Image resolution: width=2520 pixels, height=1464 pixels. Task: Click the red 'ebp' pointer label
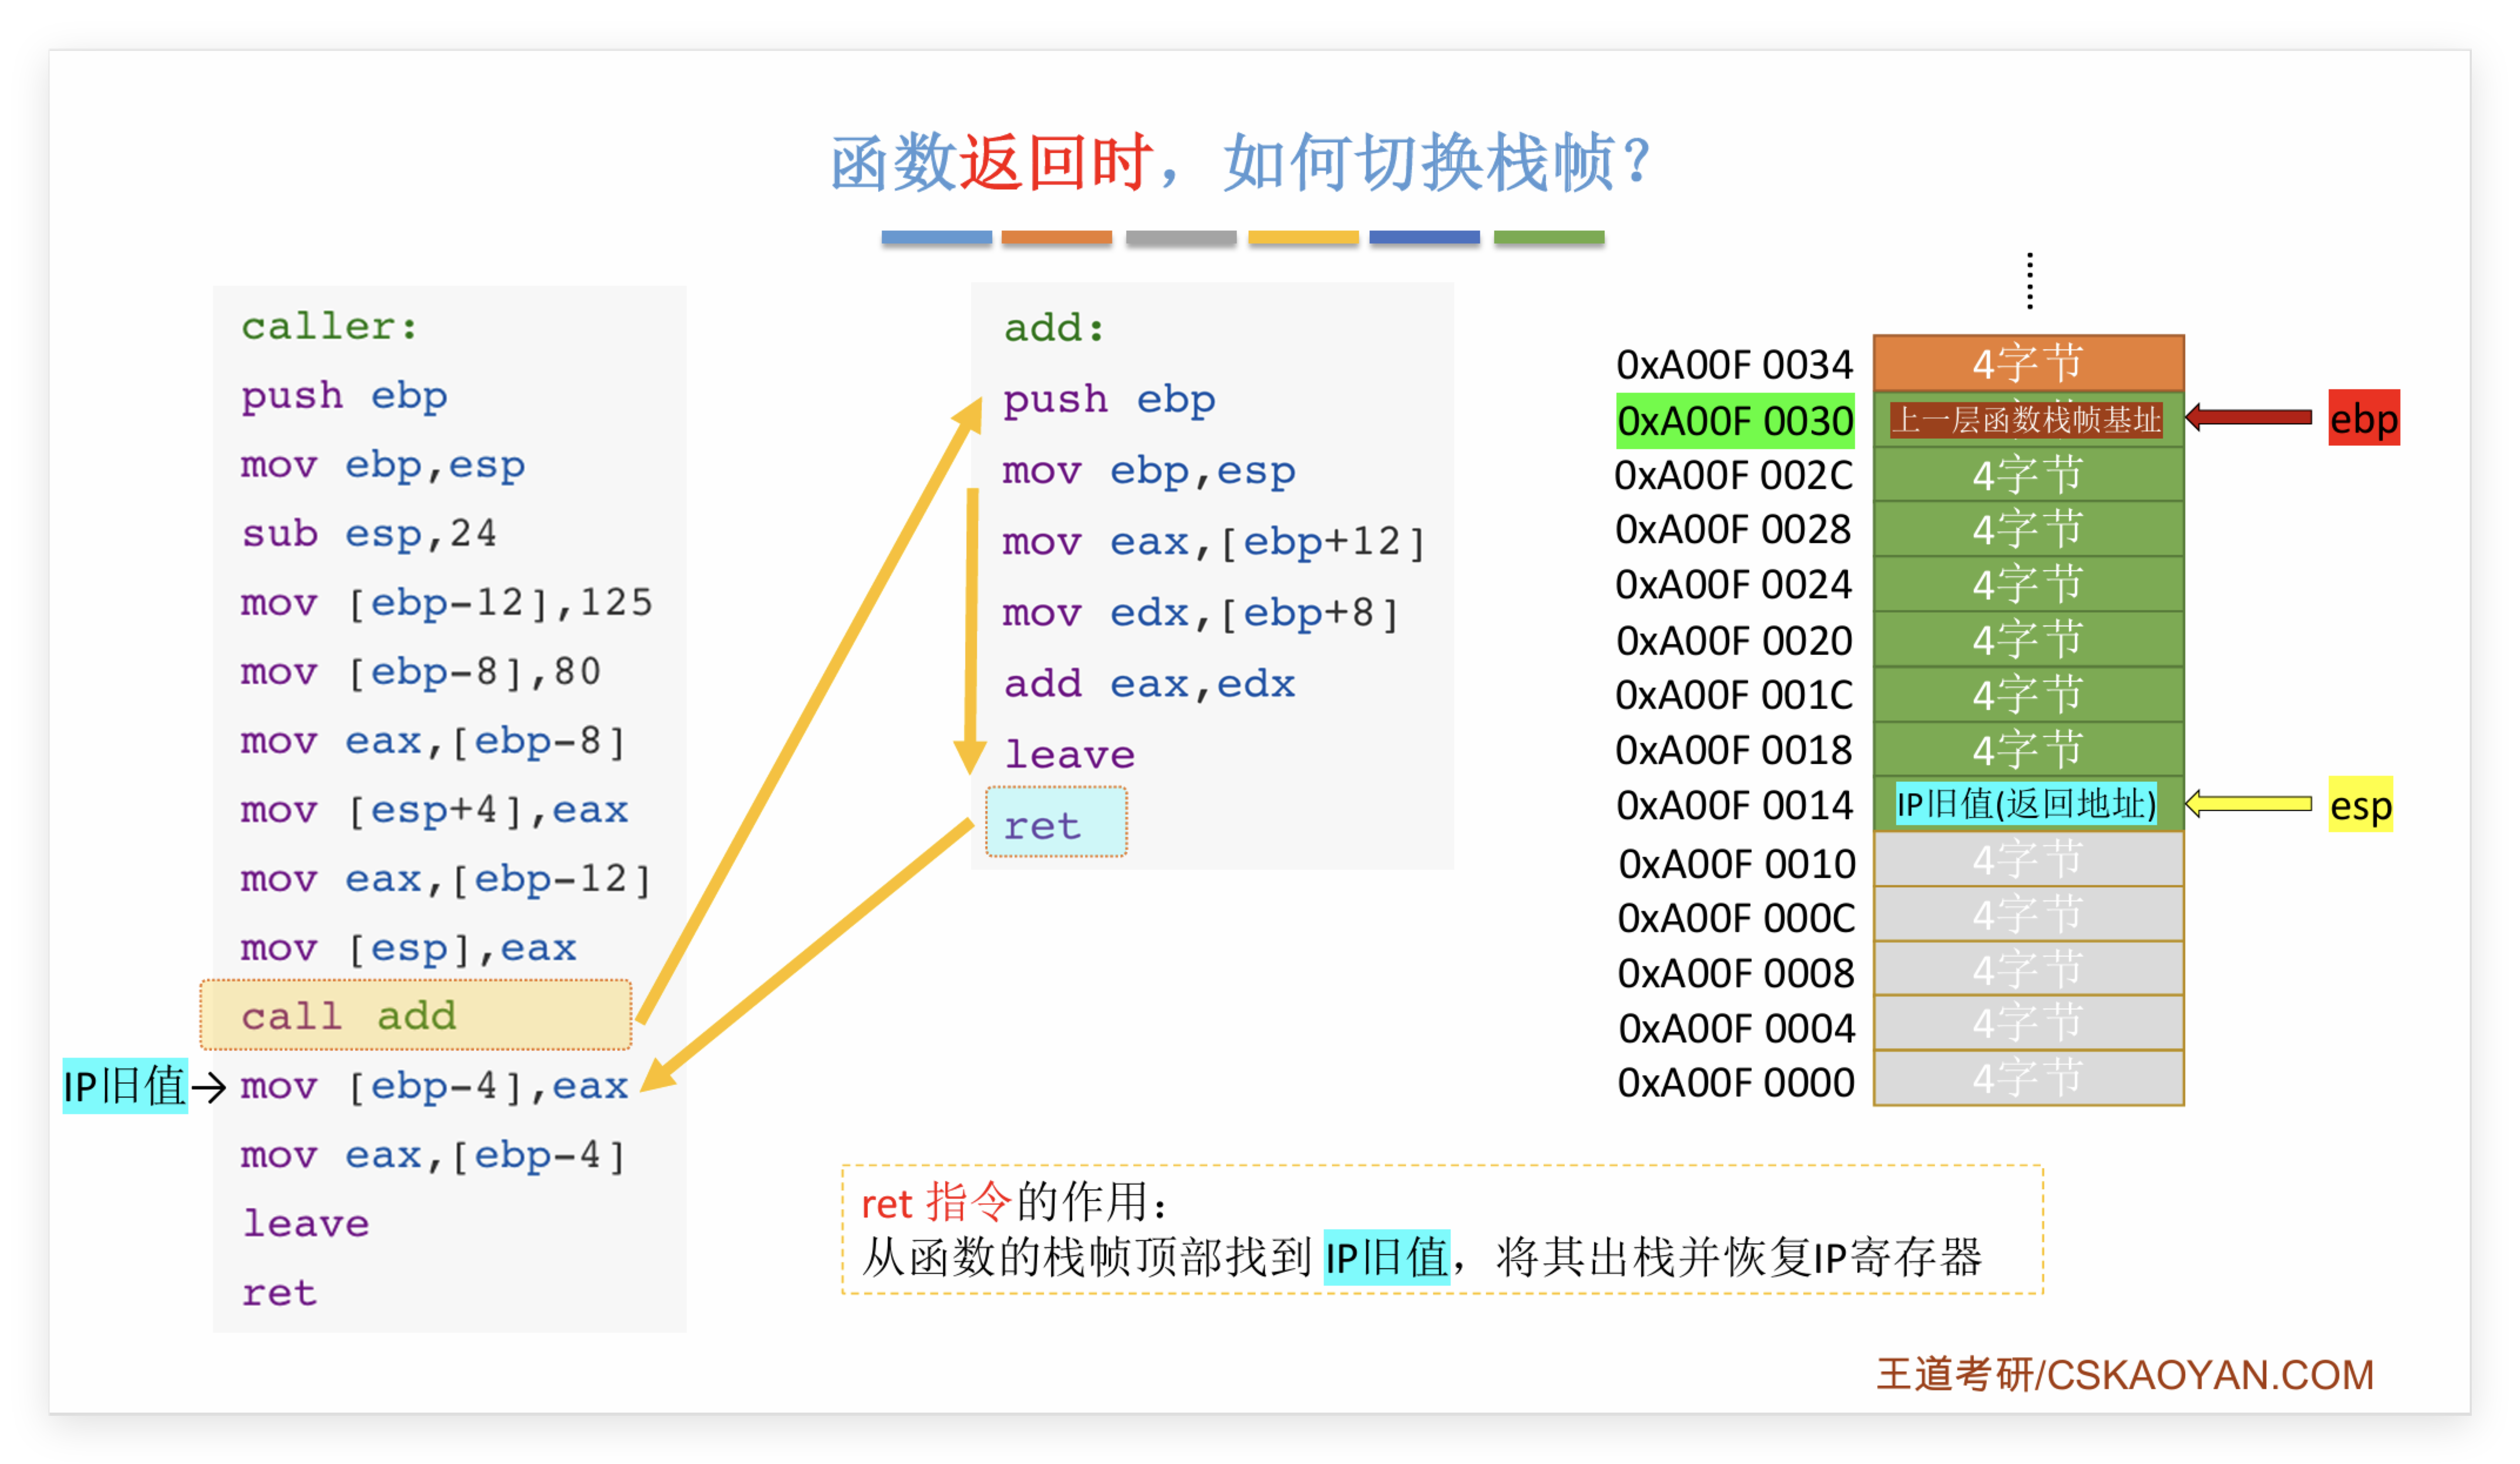click(2363, 418)
